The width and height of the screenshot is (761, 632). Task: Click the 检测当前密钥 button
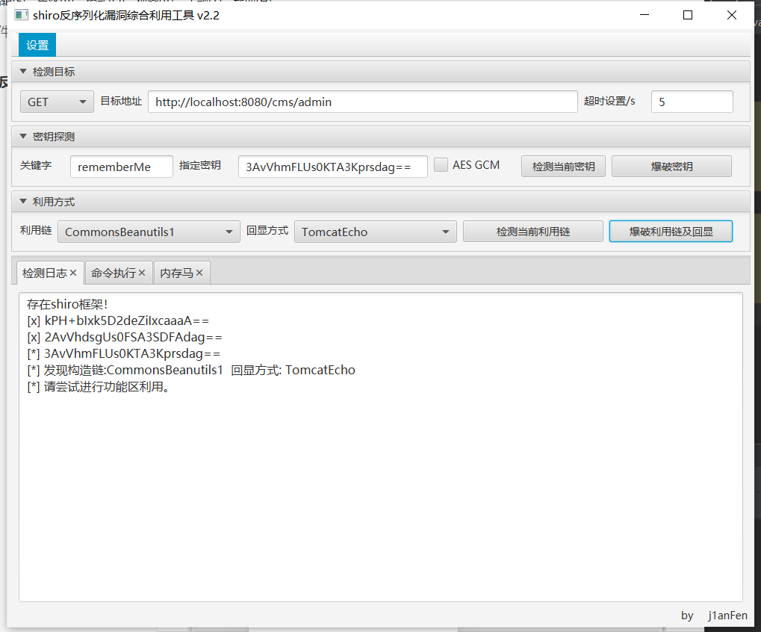(563, 167)
